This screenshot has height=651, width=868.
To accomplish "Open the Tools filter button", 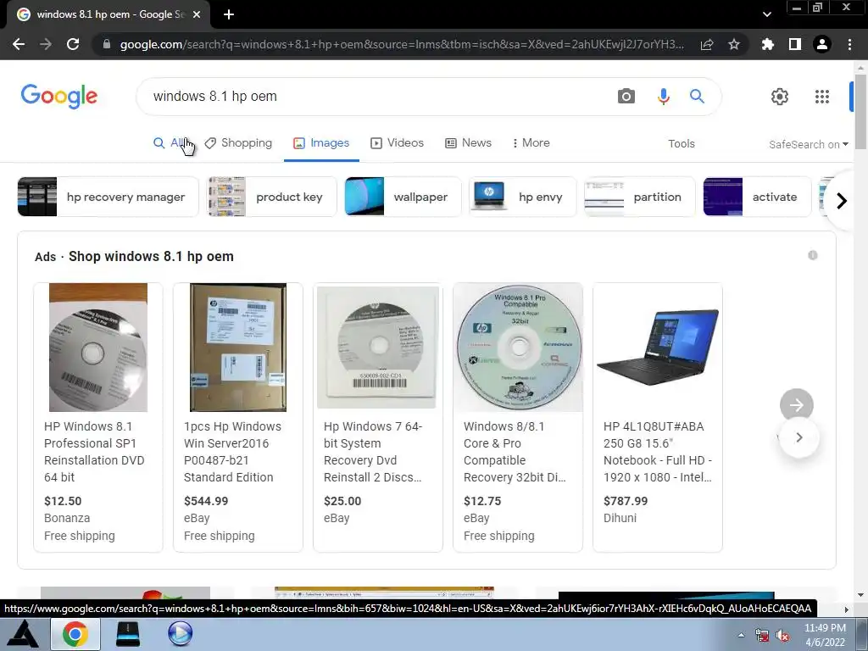I will [x=681, y=144].
